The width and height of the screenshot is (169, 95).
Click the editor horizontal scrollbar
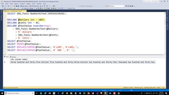click(x=86, y=55)
